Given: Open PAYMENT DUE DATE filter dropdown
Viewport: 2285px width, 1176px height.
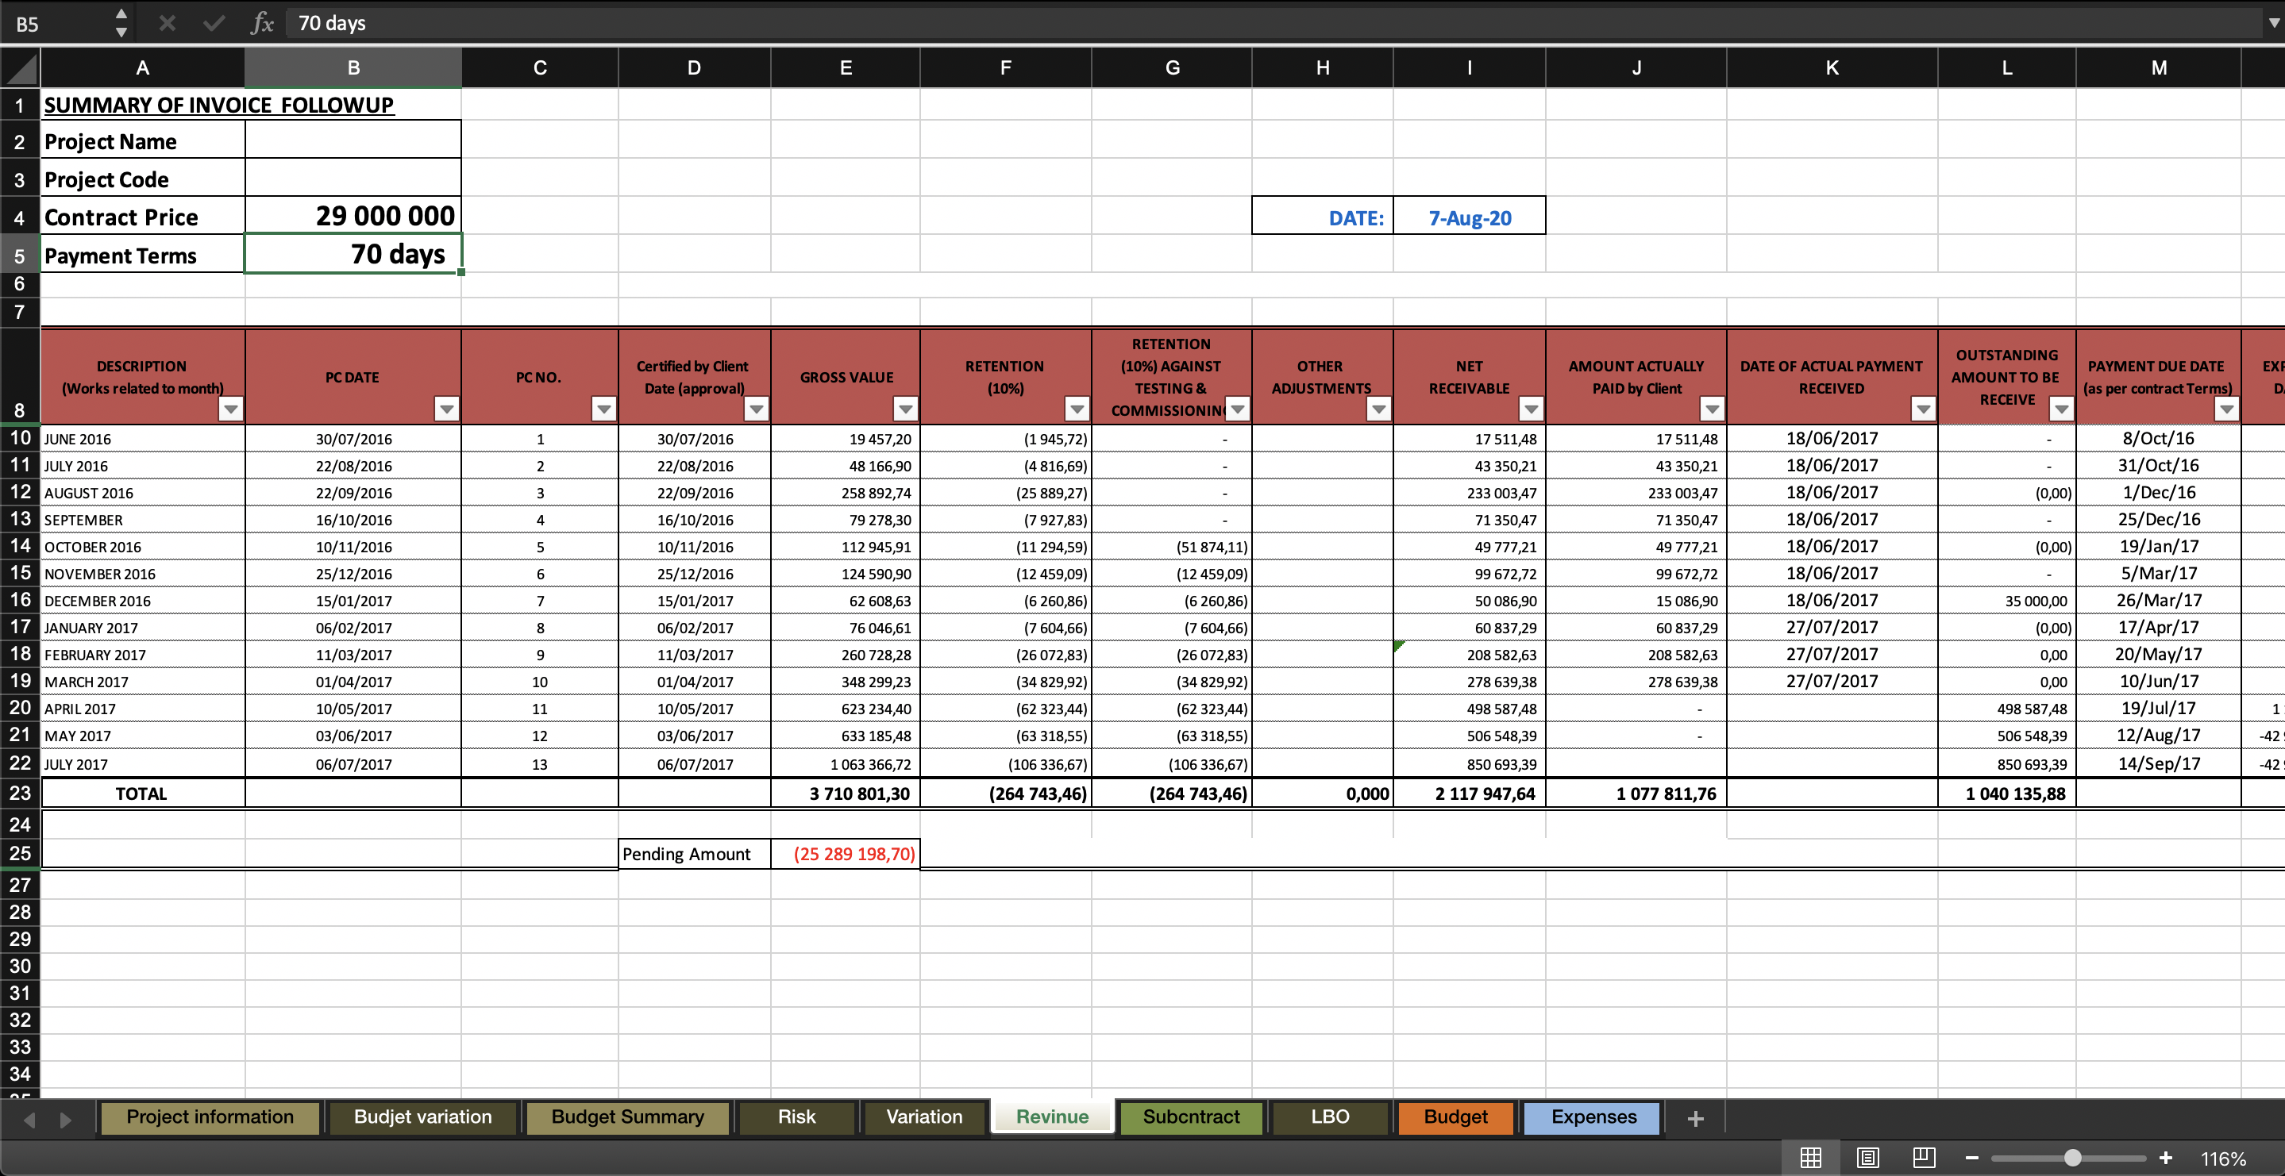Looking at the screenshot, I should [2225, 409].
